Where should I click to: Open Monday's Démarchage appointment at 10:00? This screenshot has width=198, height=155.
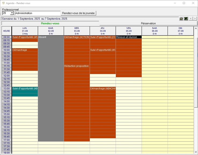click(25, 59)
